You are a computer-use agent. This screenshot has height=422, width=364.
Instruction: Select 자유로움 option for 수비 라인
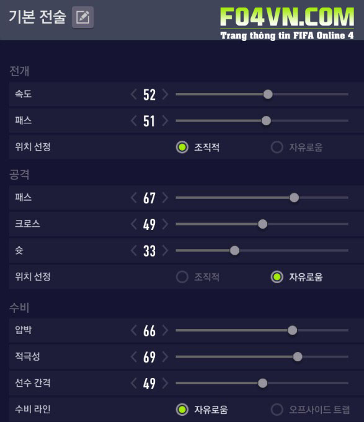(182, 410)
